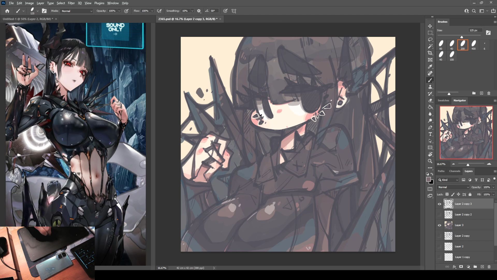Toggle Quick Mask mode
This screenshot has height=280, width=497.
(x=430, y=189)
